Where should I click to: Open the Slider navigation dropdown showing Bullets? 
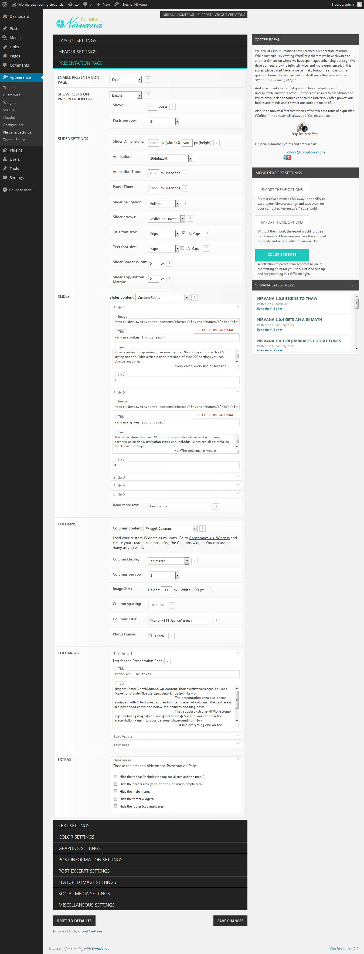164,204
